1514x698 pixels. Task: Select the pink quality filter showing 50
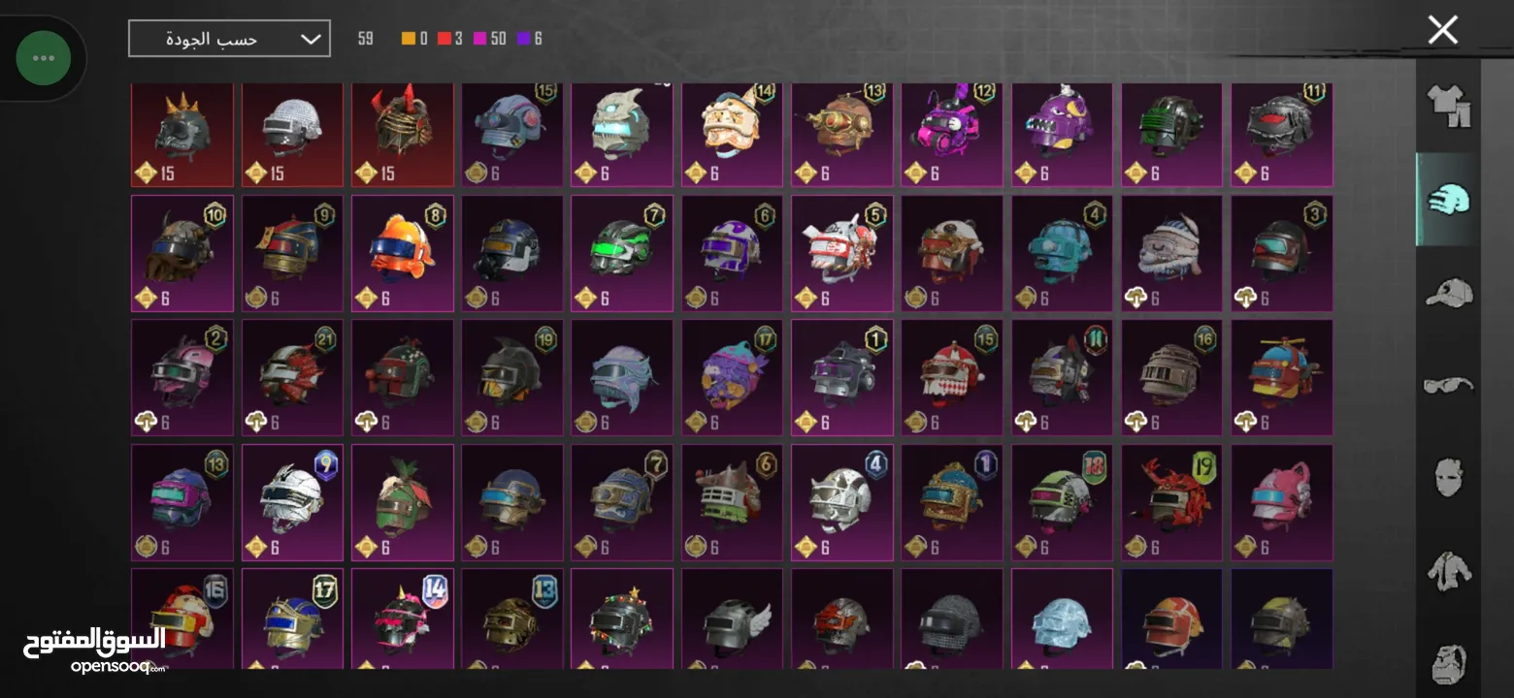point(490,39)
